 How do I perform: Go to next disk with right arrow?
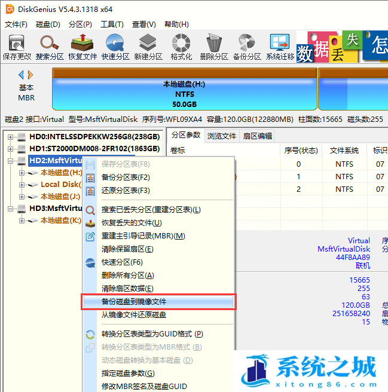click(x=30, y=75)
